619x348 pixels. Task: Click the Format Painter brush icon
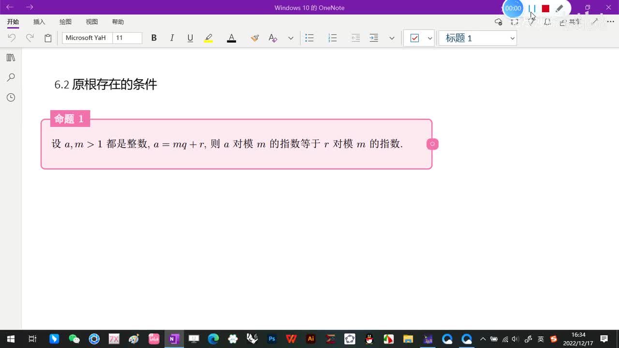[255, 38]
